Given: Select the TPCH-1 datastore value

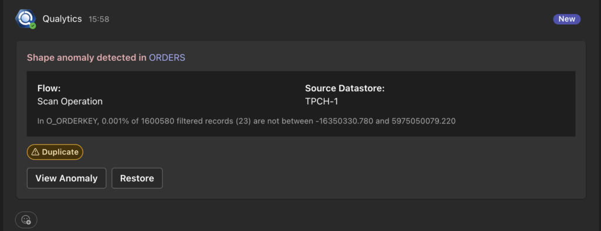Looking at the screenshot, I should tap(321, 102).
